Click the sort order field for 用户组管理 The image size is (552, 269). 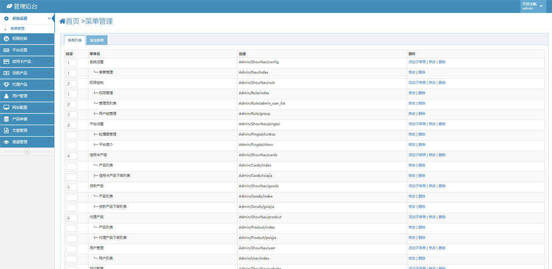(x=72, y=115)
